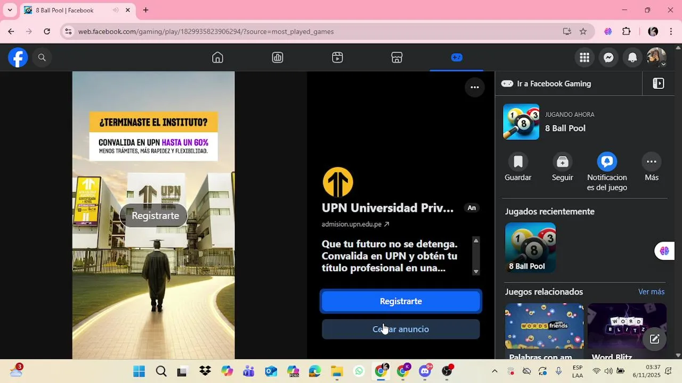Screen dimensions: 682x383
Task: Open Dropbox from the taskbar
Action: [205, 371]
